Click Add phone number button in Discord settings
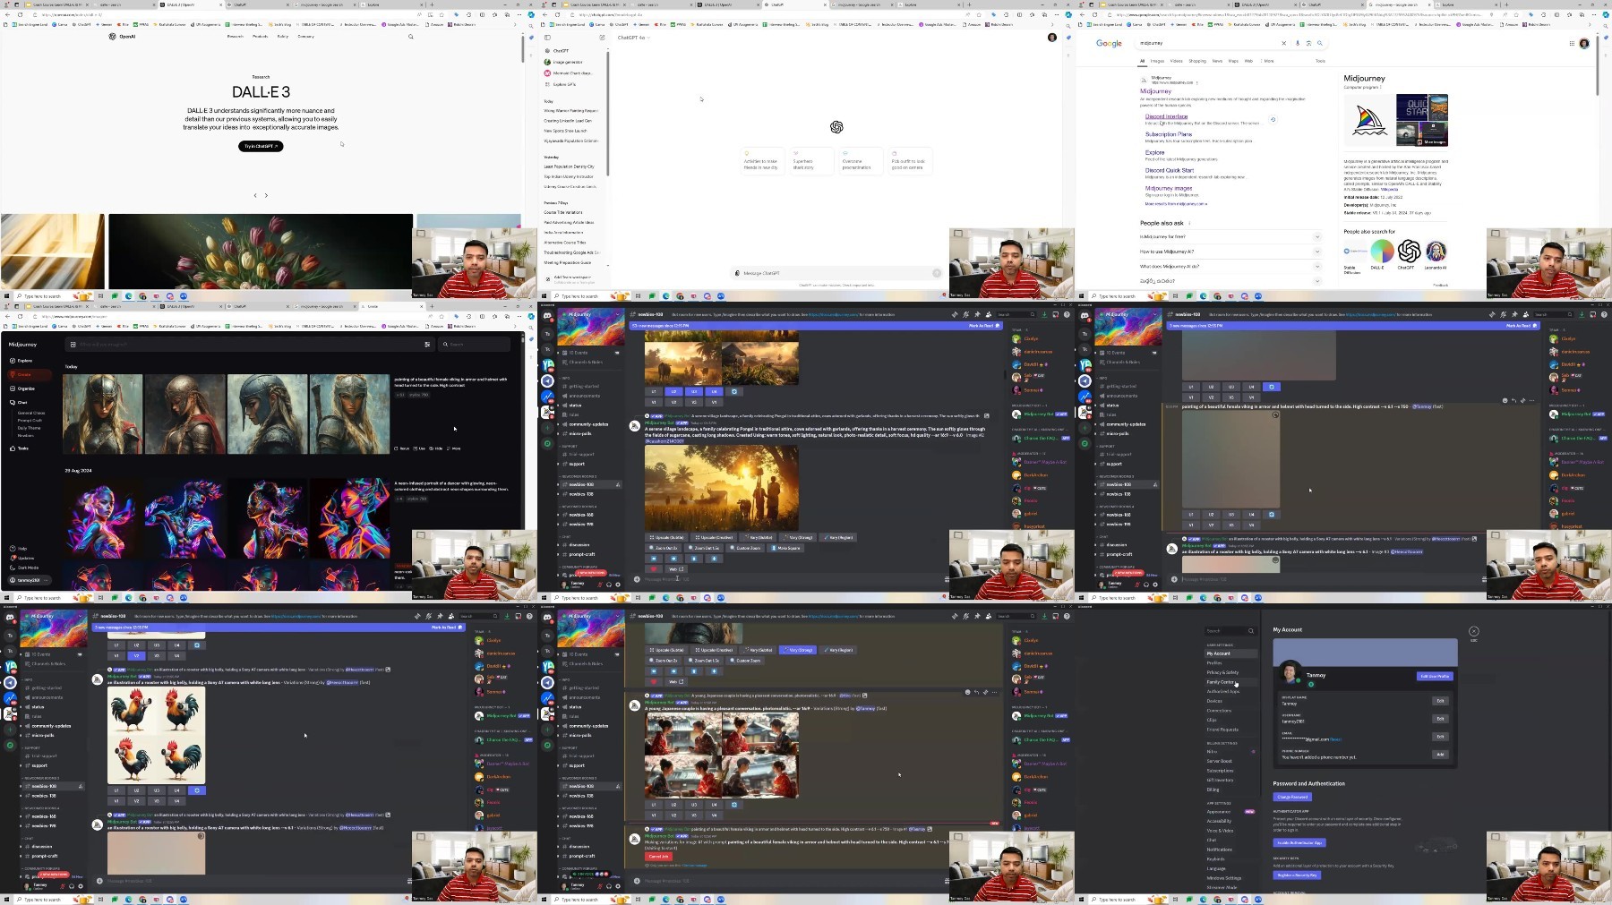1612x905 pixels. tap(1440, 754)
